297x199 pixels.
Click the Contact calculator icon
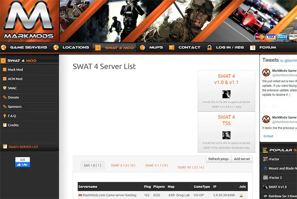171,47
